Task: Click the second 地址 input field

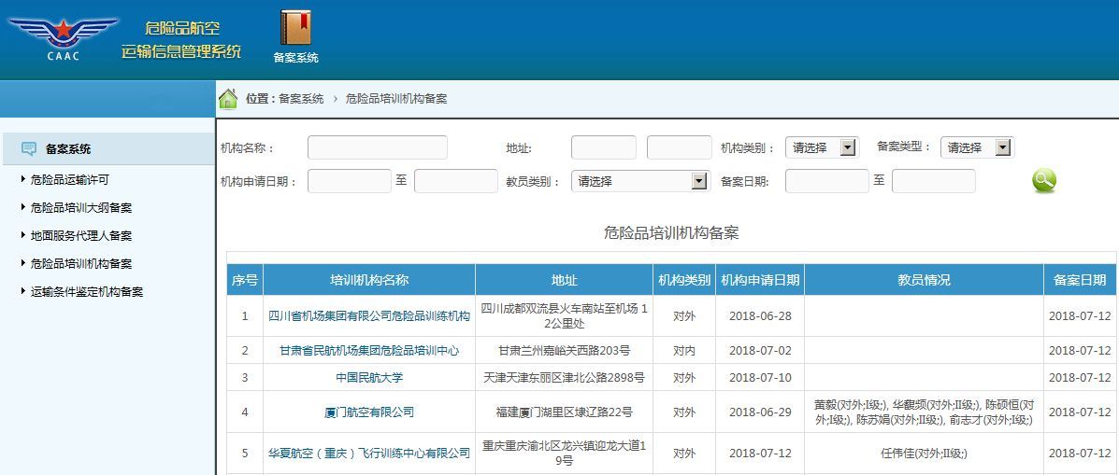Action: (x=680, y=147)
